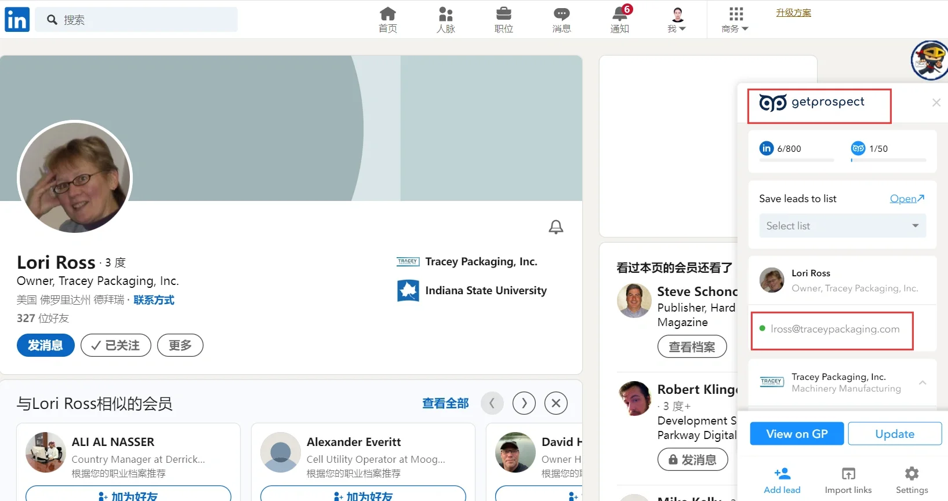This screenshot has height=501, width=948.
Task: Open Indiana State University link
Action: (486, 291)
